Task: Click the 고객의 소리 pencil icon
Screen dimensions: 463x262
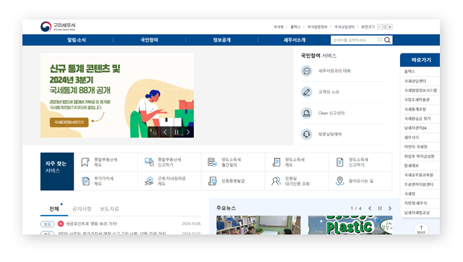Action: click(307, 92)
